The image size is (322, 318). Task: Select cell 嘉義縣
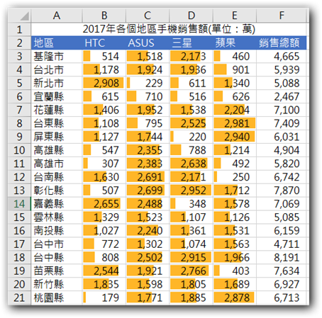tap(57, 204)
